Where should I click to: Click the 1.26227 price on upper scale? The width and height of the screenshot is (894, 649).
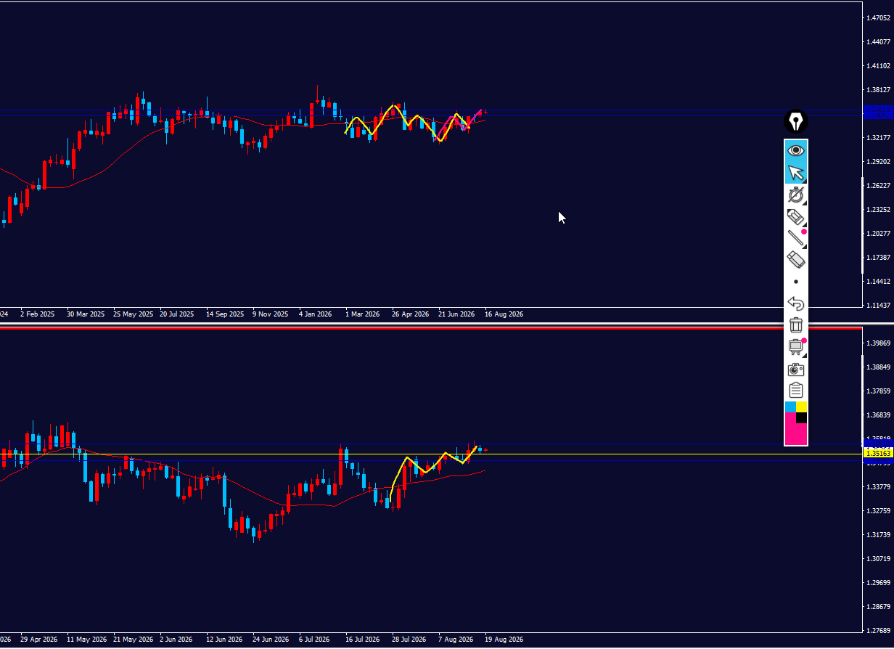(x=878, y=186)
